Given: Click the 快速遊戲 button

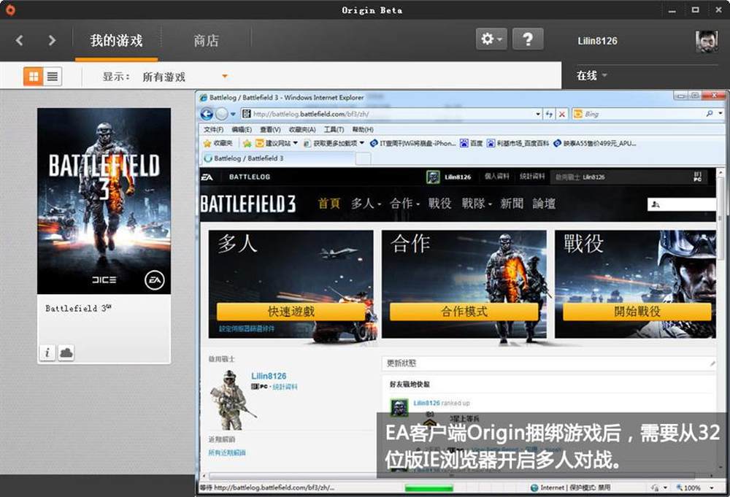Looking at the screenshot, I should (x=291, y=312).
